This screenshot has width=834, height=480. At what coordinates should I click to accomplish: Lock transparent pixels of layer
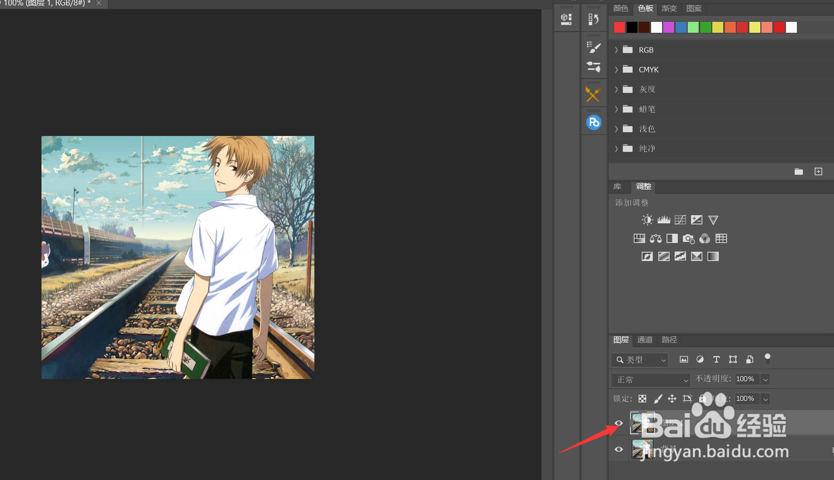642,399
